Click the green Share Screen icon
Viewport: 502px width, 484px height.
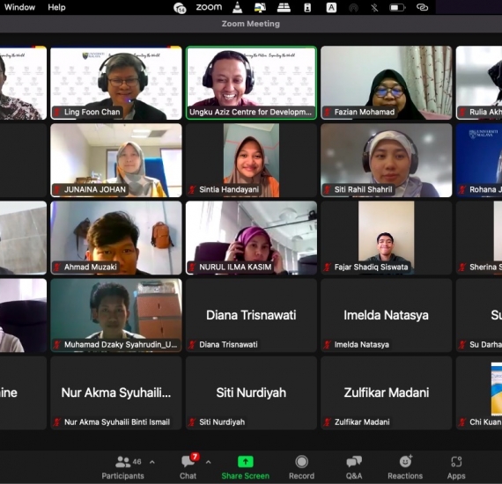coord(246,462)
